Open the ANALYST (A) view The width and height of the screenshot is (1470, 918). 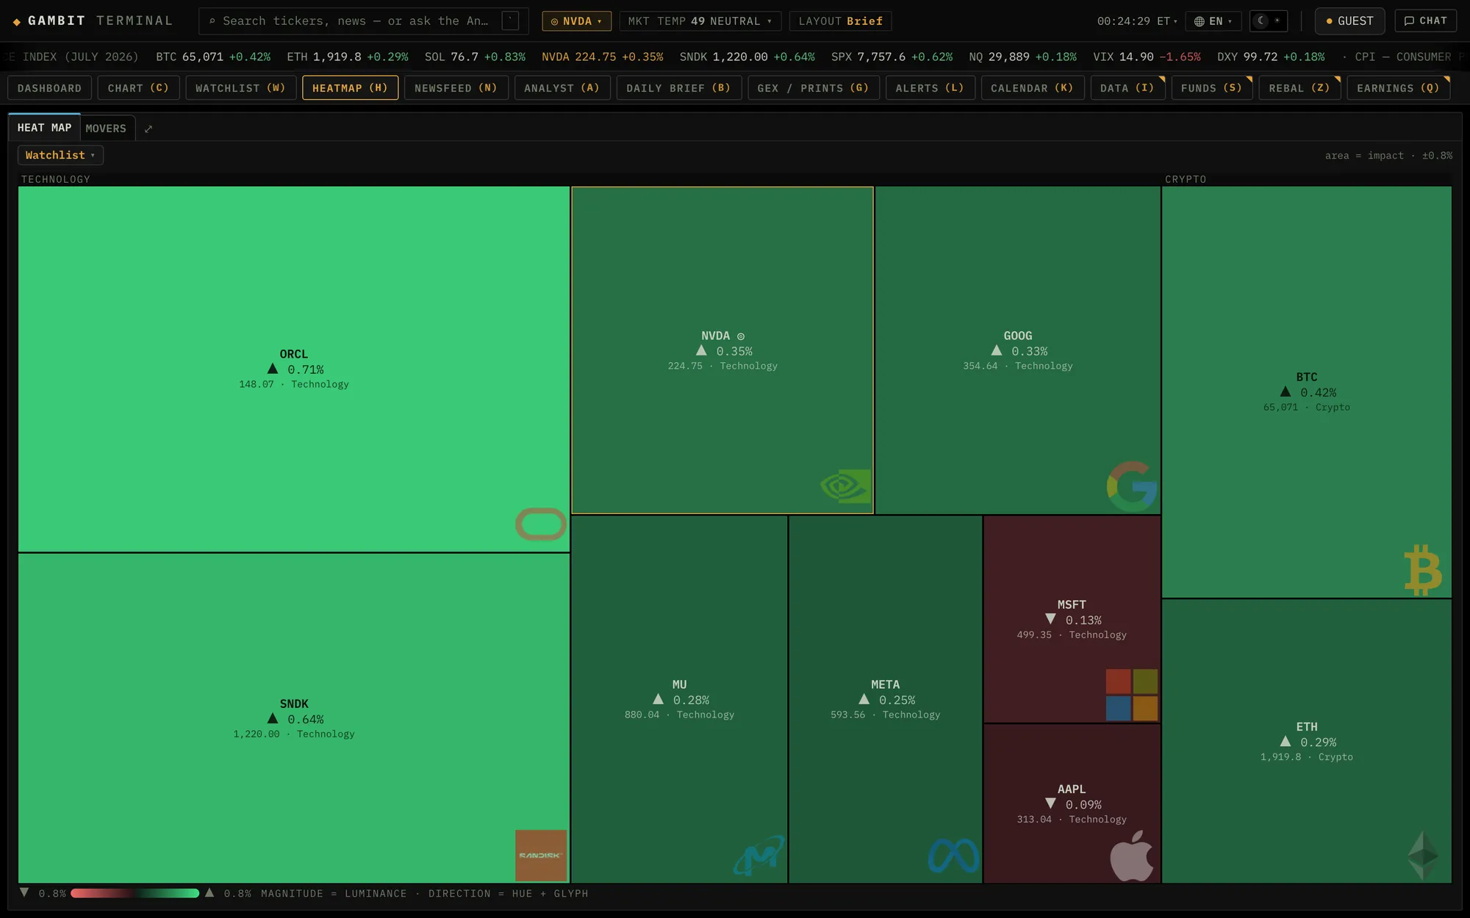coord(562,88)
